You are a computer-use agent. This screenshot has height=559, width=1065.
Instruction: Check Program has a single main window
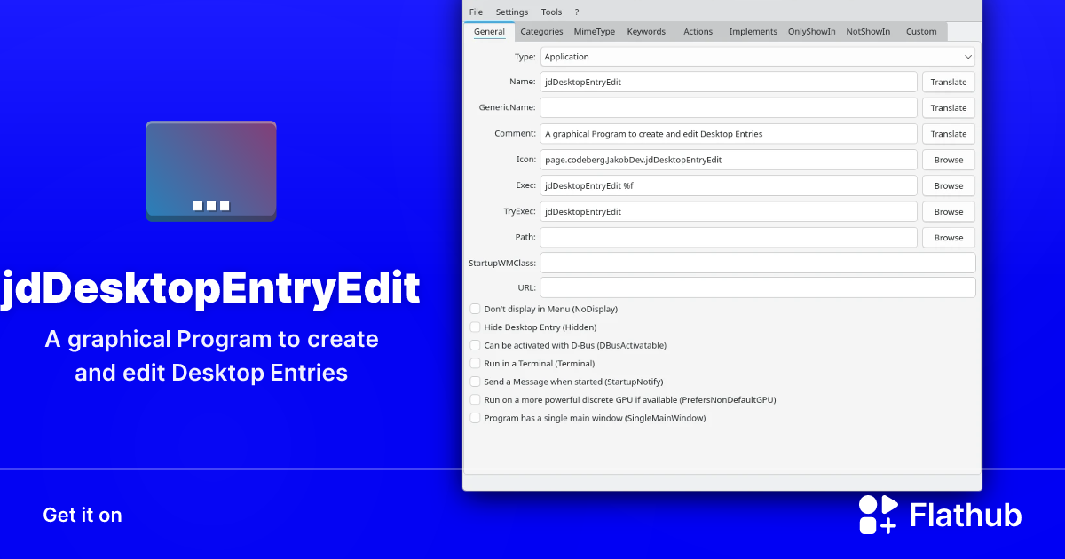[x=475, y=417]
